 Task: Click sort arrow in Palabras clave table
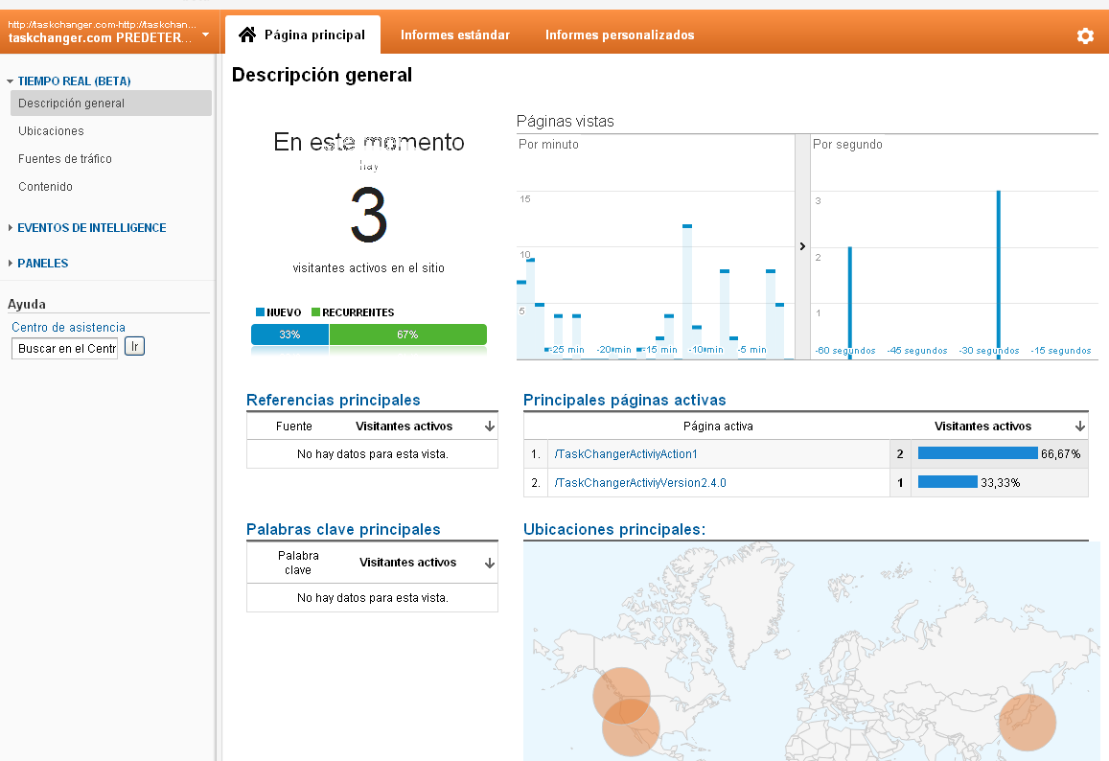click(x=489, y=563)
